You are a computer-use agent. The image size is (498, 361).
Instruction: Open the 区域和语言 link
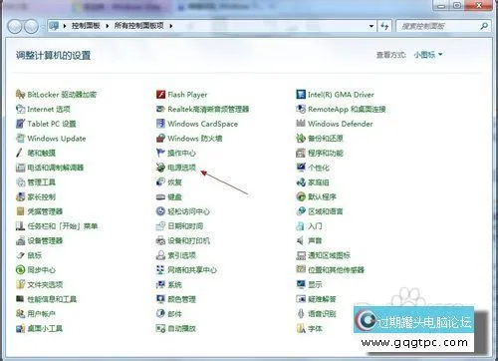coord(326,211)
